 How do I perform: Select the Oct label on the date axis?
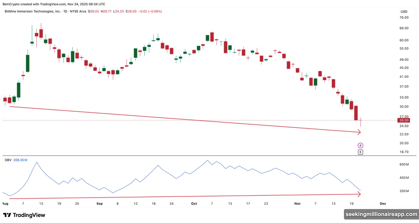pyautogui.click(x=194, y=203)
